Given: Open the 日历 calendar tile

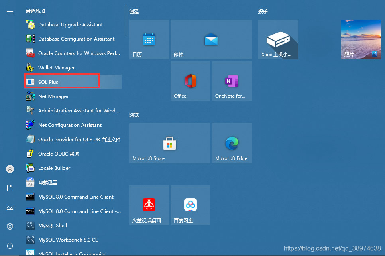Looking at the screenshot, I should (149, 39).
